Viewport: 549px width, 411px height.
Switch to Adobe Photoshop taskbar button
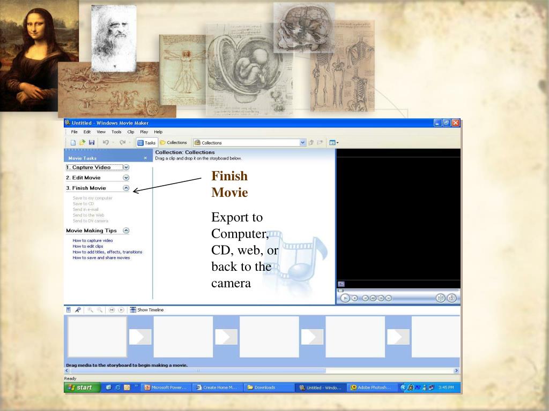pos(373,387)
